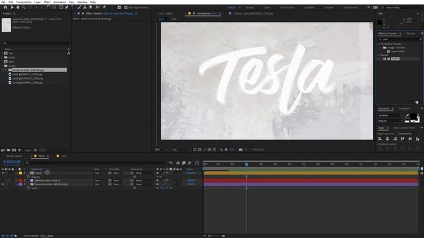Image resolution: width=424 pixels, height=238 pixels.
Task: Click the snapshot camera icon in viewer
Action: point(240,149)
